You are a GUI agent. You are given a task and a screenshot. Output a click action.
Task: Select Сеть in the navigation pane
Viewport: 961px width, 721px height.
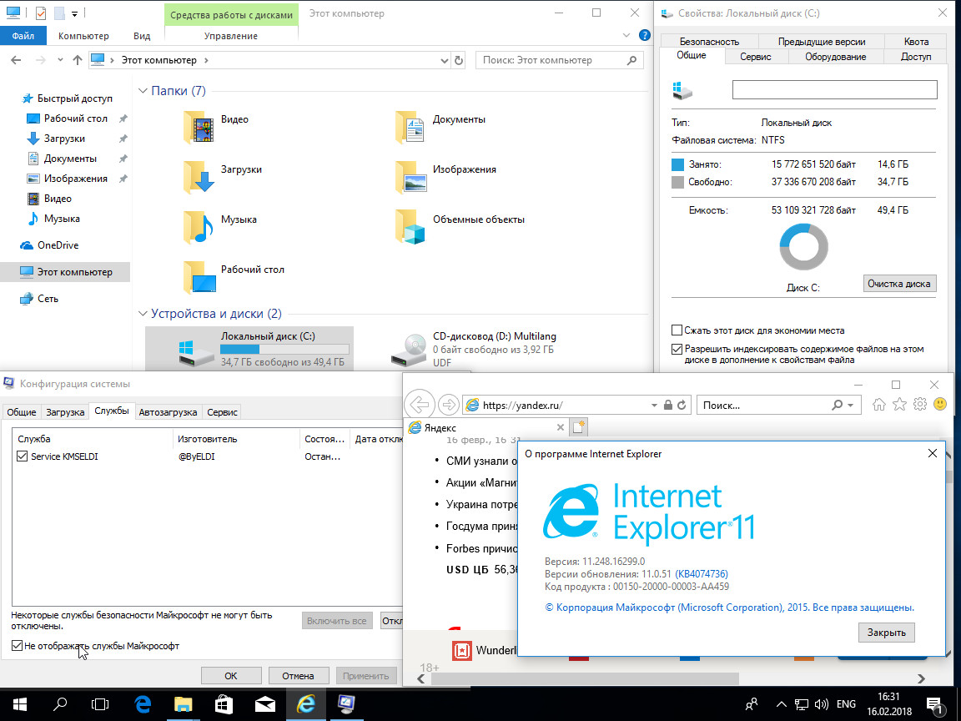(x=48, y=299)
